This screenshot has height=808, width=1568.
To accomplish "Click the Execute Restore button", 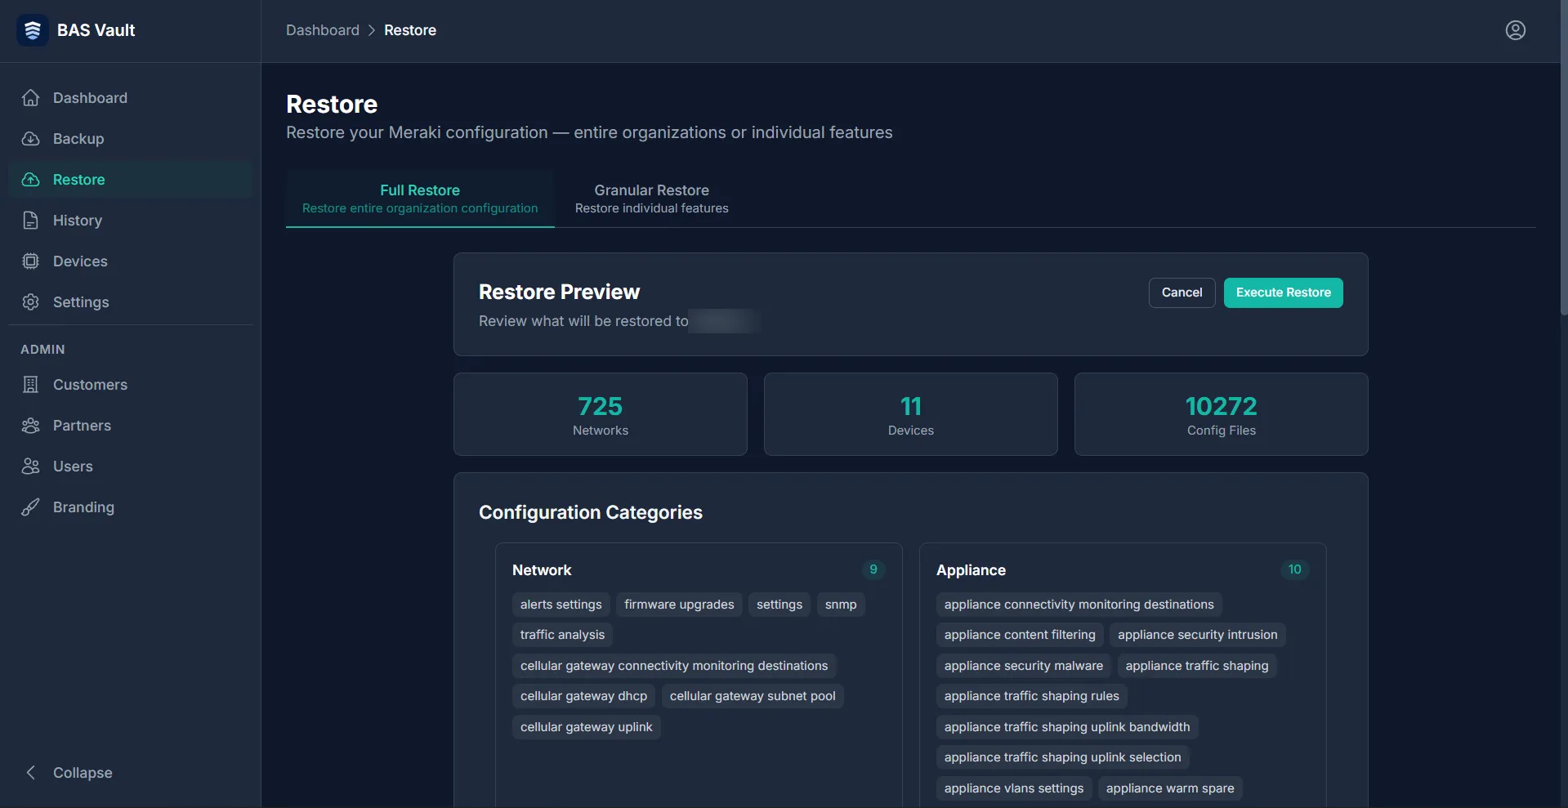I will [x=1283, y=292].
